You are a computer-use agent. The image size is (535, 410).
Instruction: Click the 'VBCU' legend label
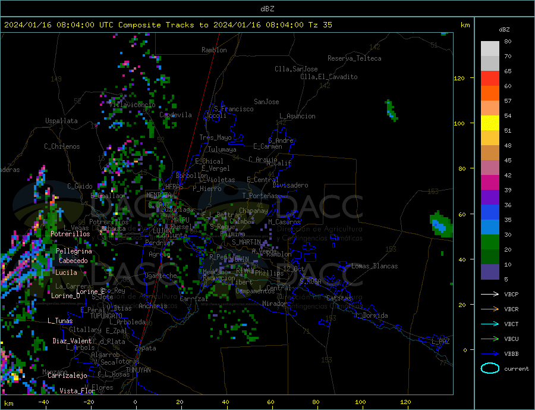coord(511,339)
